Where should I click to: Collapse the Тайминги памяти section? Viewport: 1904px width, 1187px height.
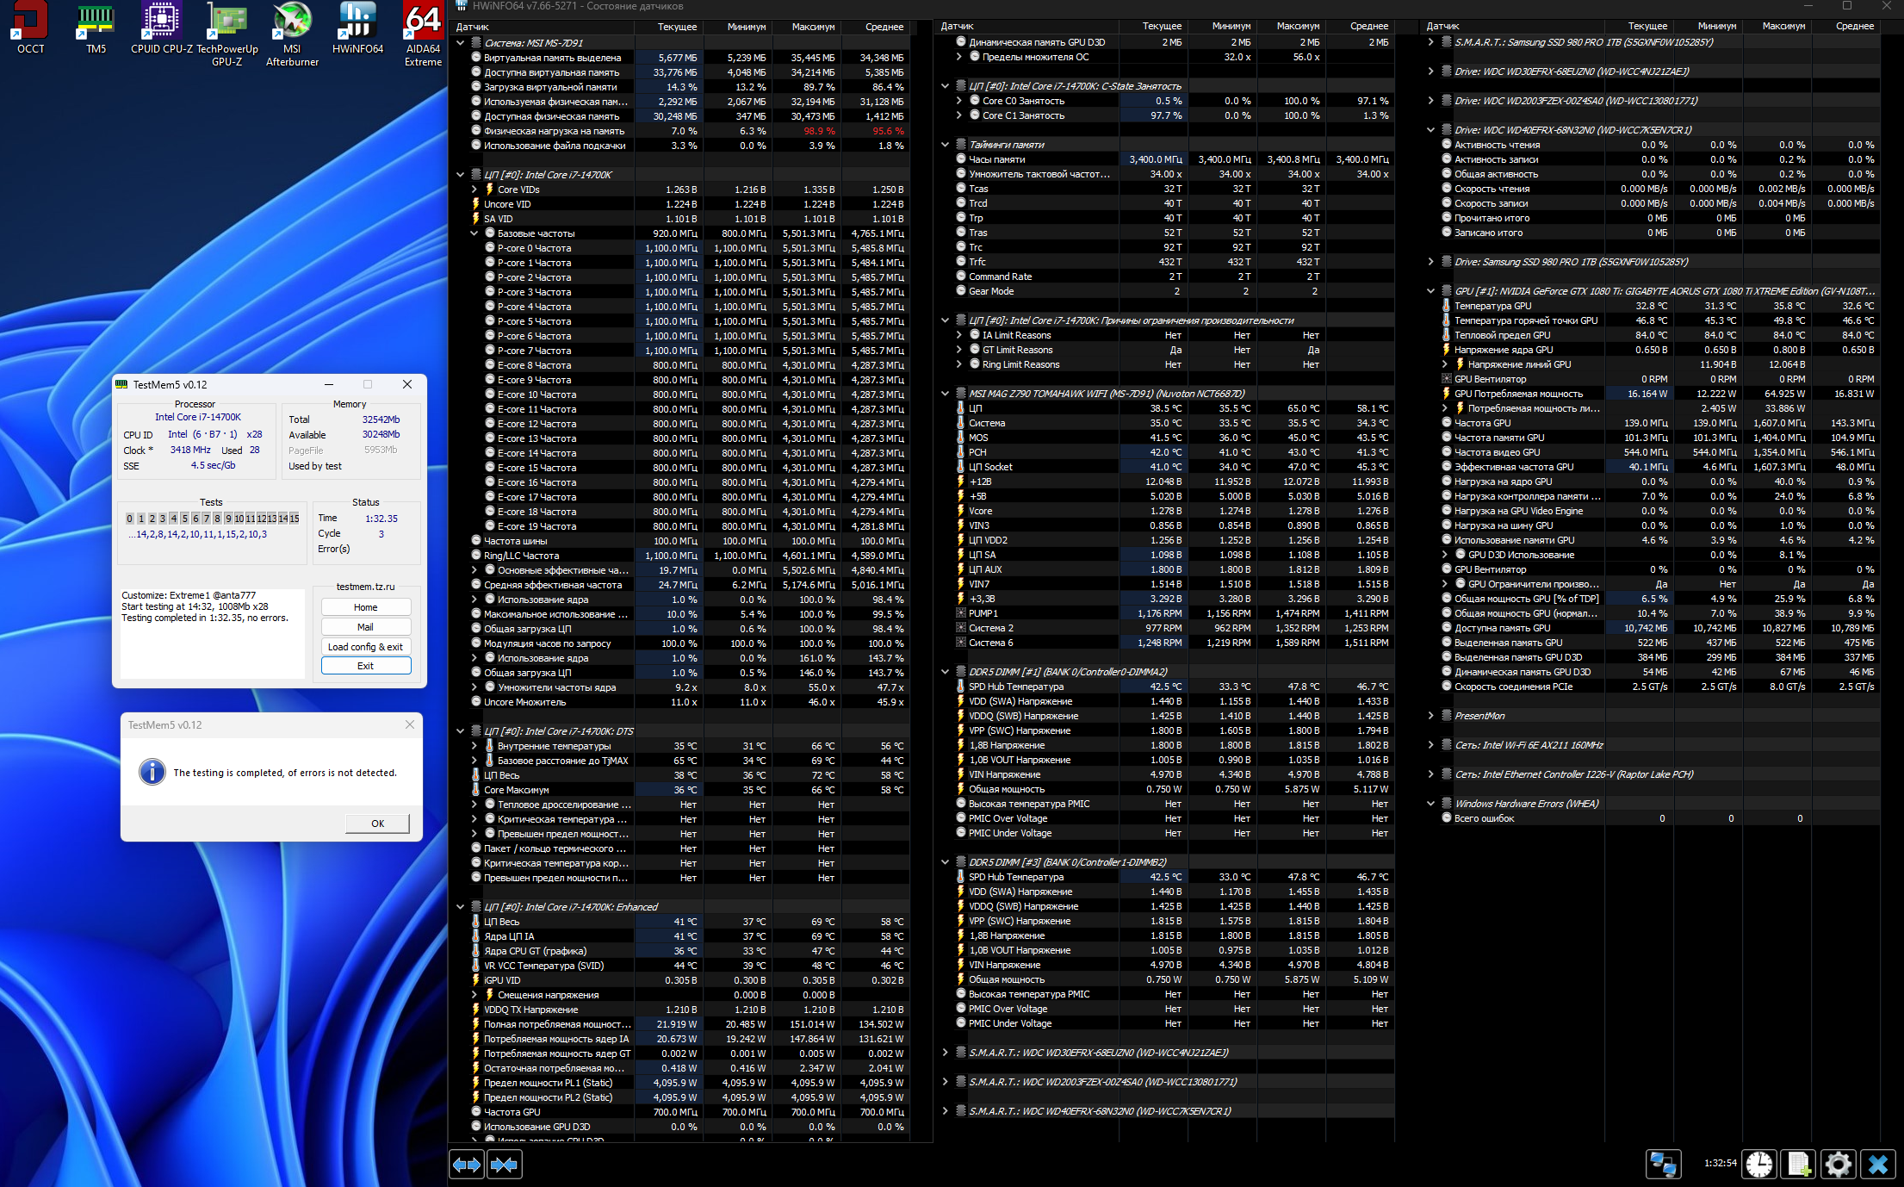point(945,145)
